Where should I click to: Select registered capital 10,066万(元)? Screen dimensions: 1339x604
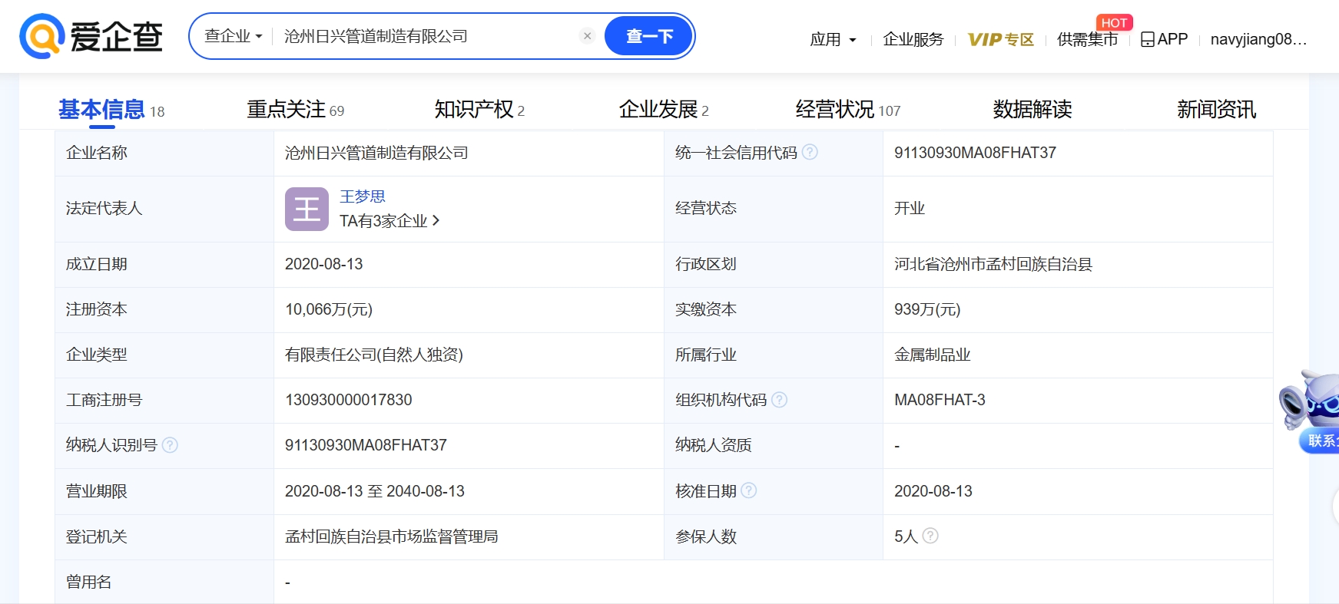click(x=329, y=309)
